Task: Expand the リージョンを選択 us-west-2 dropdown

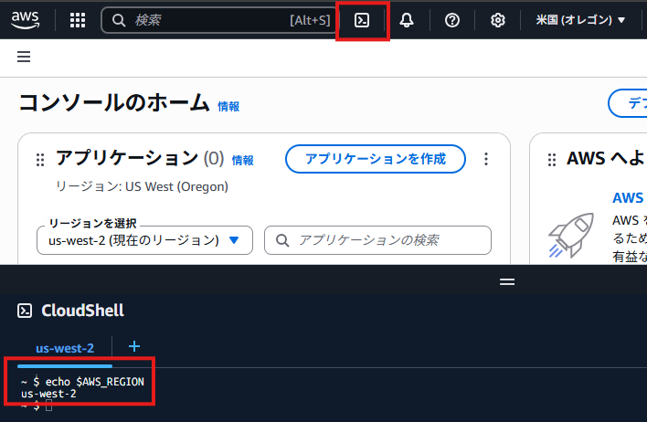Action: coord(144,240)
